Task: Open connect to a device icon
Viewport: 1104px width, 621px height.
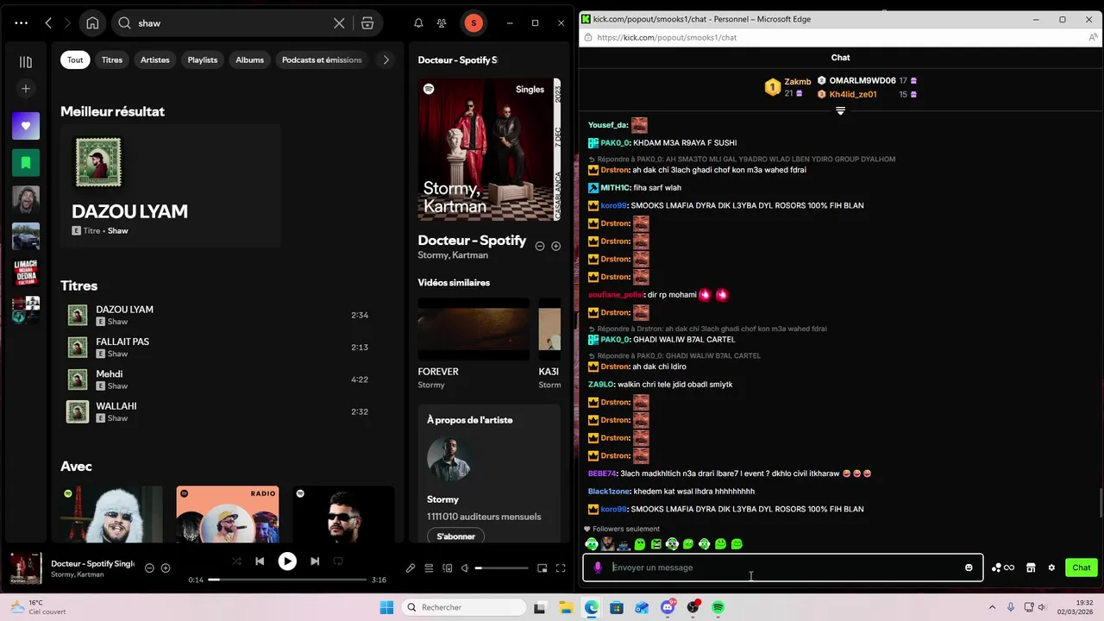Action: pos(447,568)
